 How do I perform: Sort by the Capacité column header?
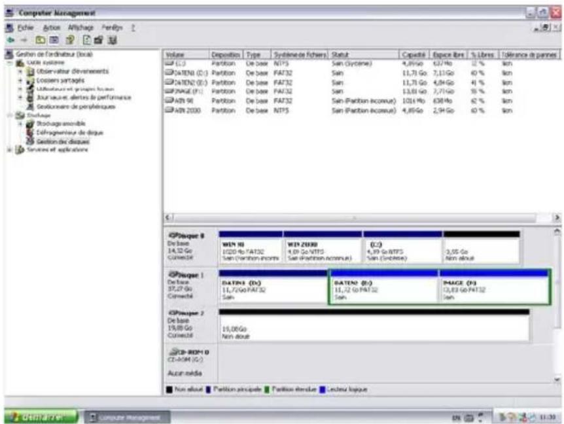(414, 55)
